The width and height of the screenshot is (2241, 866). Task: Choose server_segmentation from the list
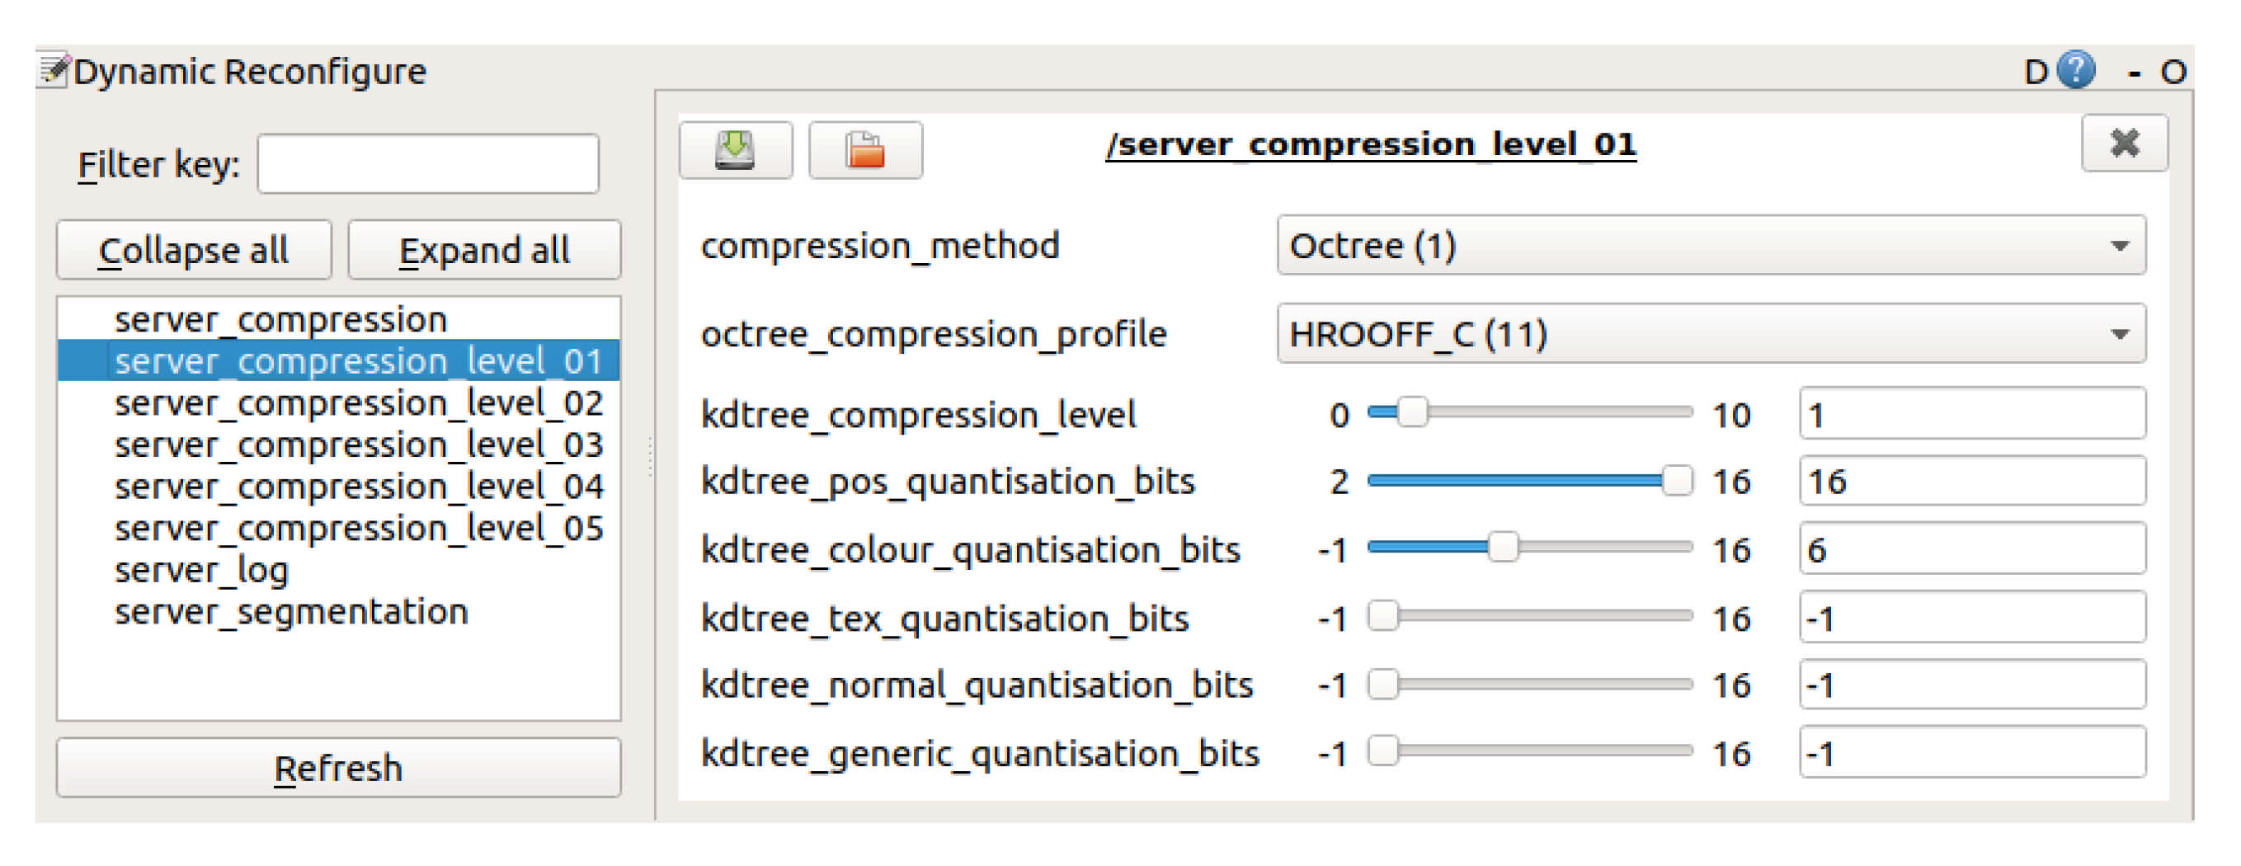(x=291, y=612)
